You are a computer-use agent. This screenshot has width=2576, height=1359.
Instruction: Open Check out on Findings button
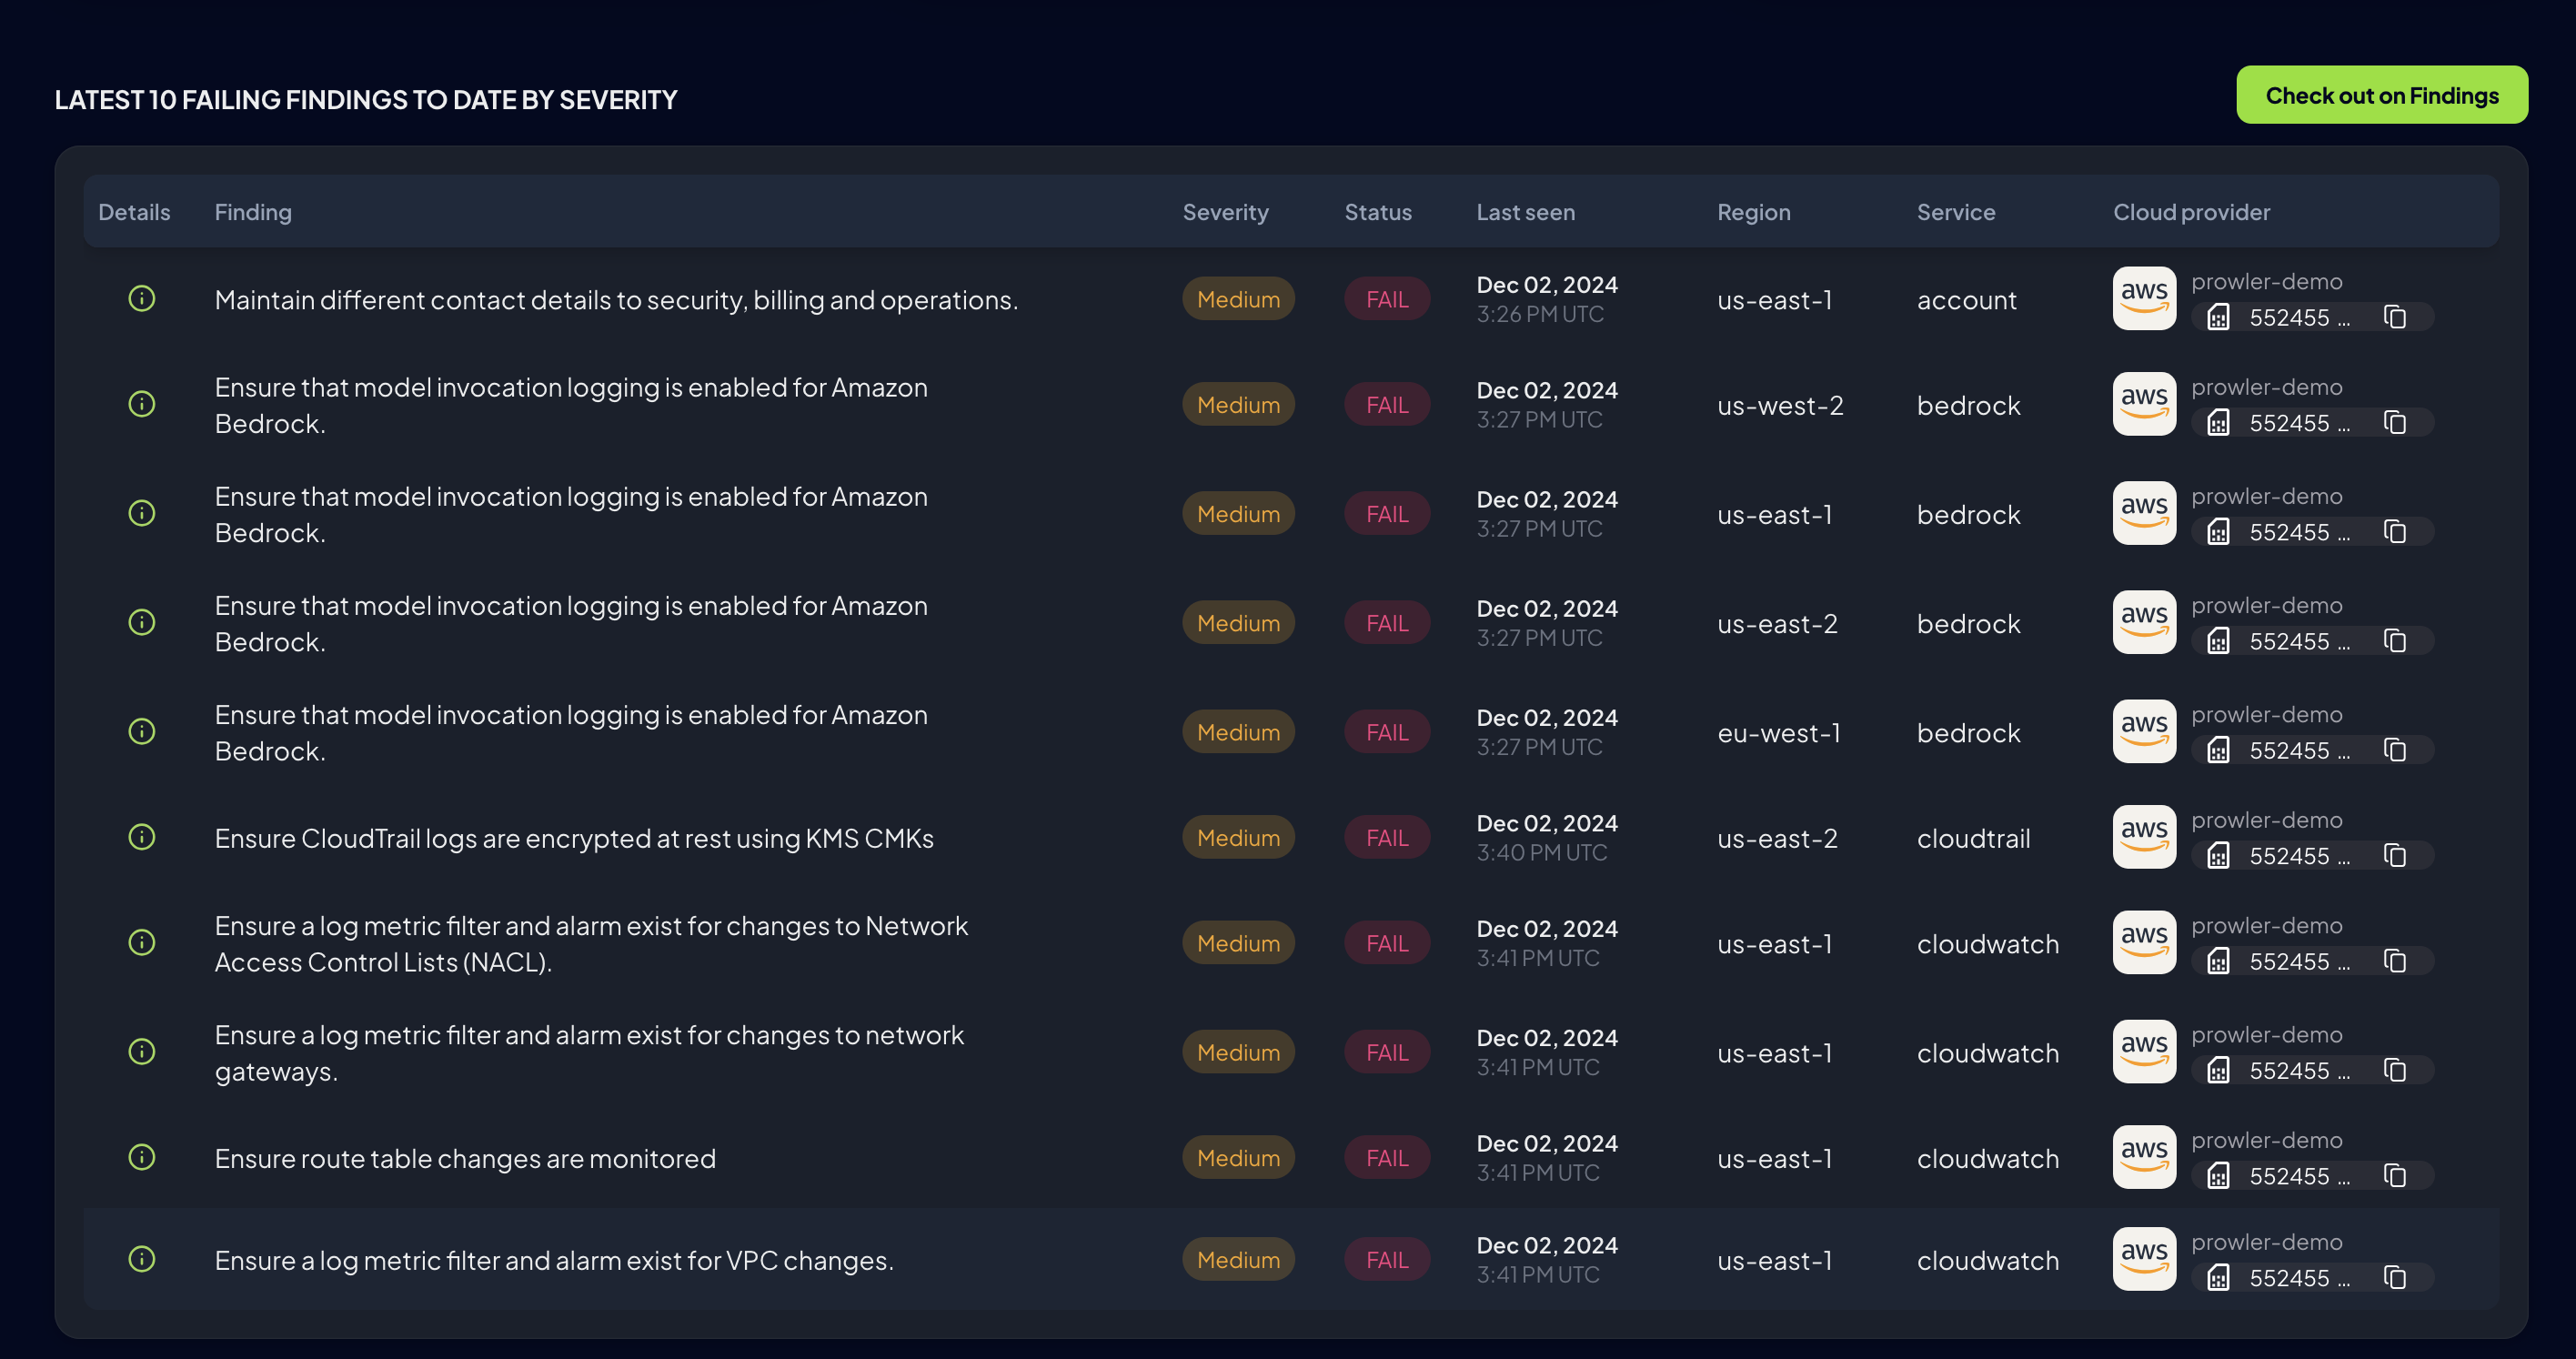[x=2381, y=95]
